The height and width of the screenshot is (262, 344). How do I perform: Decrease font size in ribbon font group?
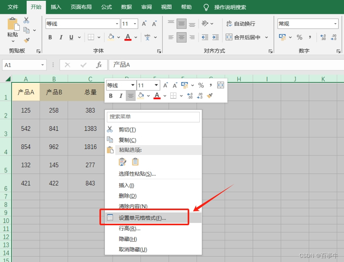point(154,24)
